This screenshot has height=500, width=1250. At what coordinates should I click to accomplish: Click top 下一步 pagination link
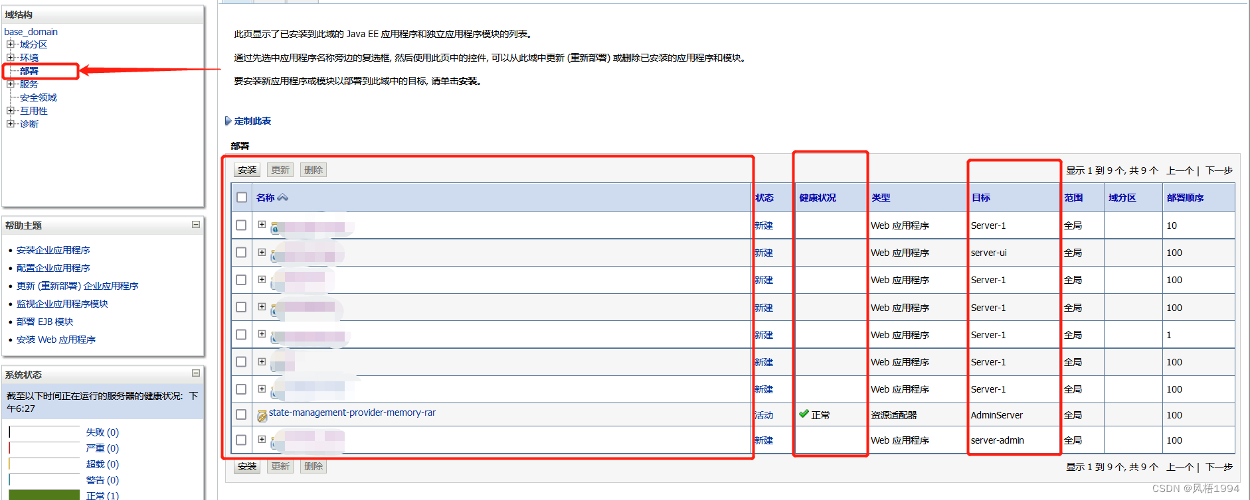1219,170
